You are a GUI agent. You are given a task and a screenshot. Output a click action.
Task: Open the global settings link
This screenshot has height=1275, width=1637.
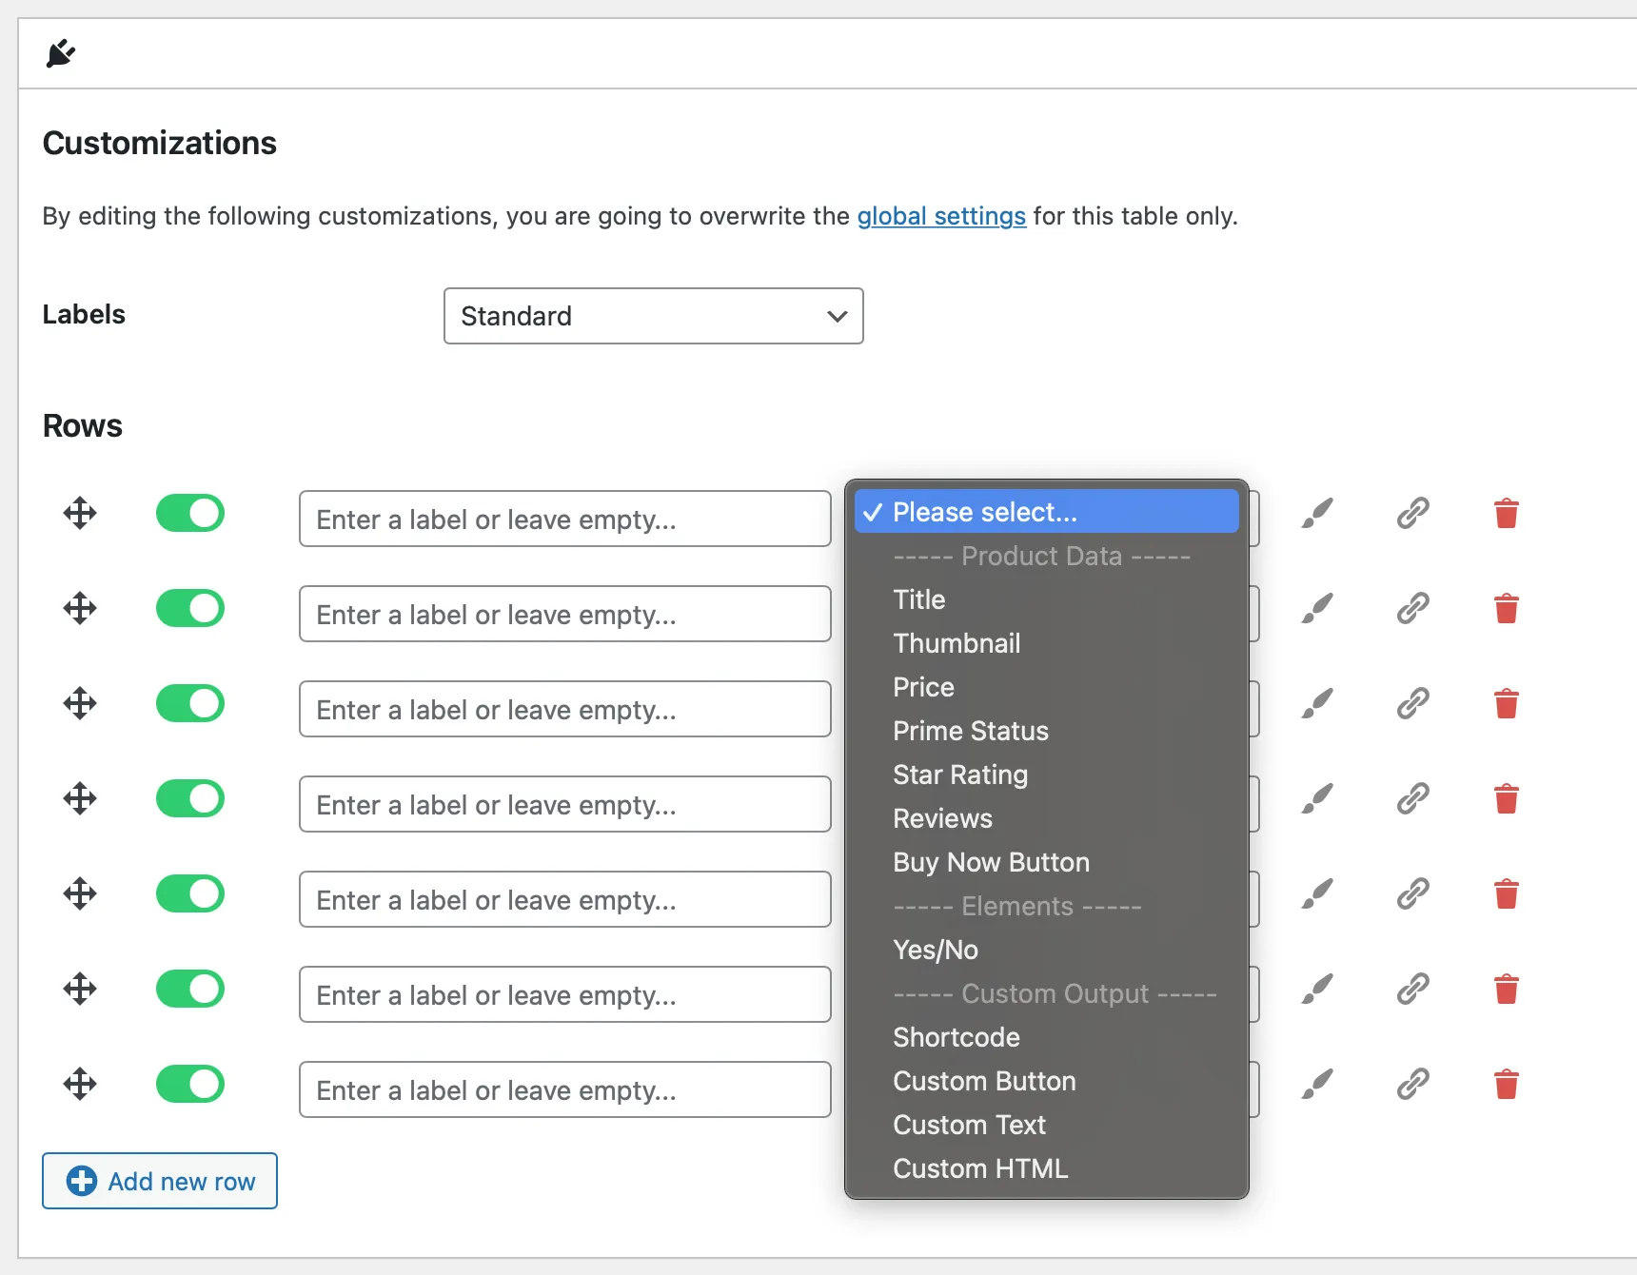coord(941,216)
